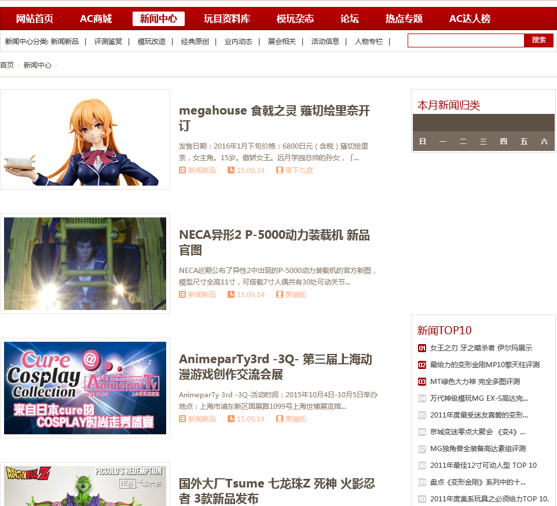
Task: Choose the 业内动态 category
Action: (239, 42)
